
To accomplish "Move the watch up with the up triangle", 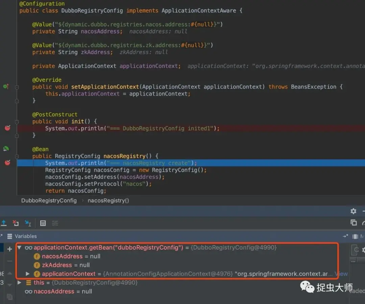I will [9, 273].
